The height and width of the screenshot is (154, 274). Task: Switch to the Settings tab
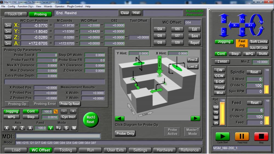[140, 150]
